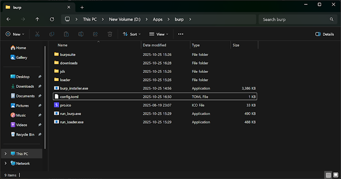Image resolution: width=341 pixels, height=179 pixels.
Task: Click the 3,386 KB size cell
Action: click(x=248, y=88)
